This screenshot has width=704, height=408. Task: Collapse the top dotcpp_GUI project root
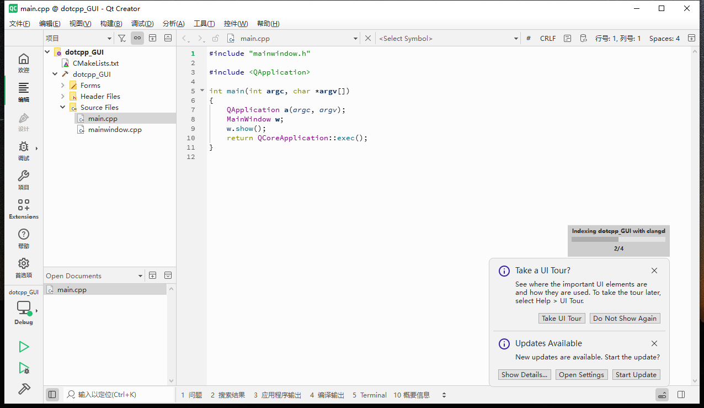(x=47, y=52)
